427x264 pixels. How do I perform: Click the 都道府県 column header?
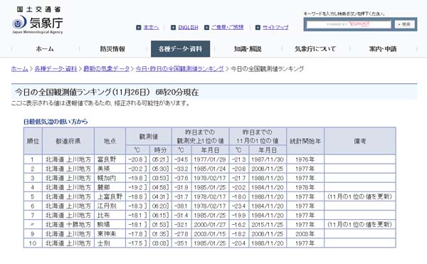point(68,141)
